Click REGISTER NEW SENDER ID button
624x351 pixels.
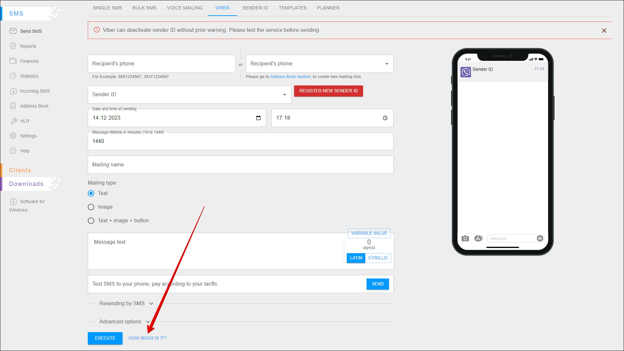point(328,91)
